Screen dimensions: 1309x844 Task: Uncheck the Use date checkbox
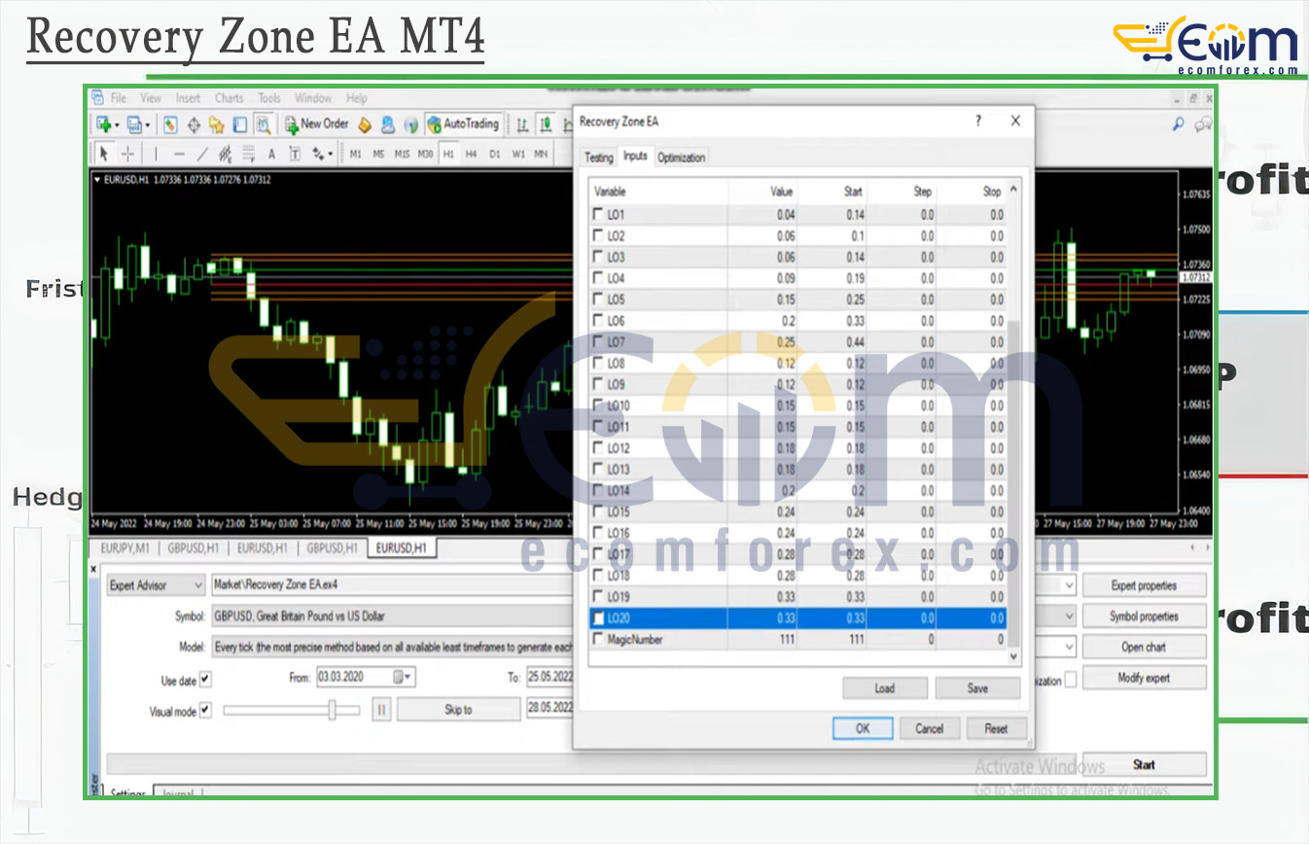[x=205, y=680]
